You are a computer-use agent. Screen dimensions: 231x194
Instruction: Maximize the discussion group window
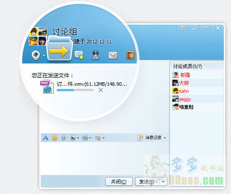coord(205,28)
